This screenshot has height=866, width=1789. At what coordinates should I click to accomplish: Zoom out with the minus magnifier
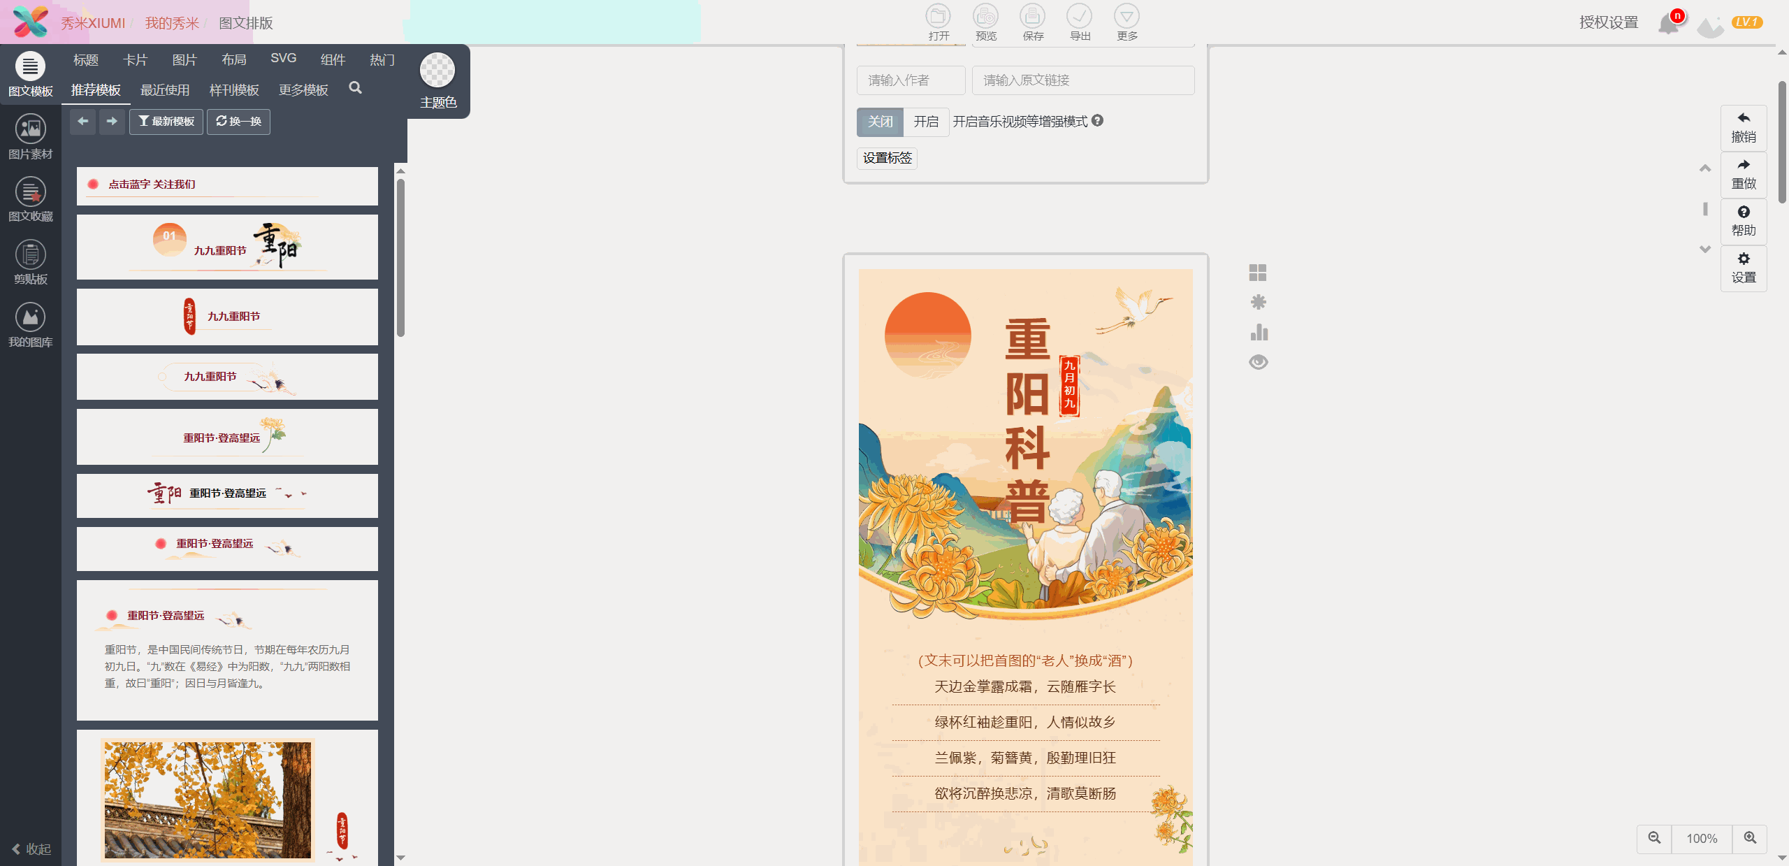(1654, 838)
